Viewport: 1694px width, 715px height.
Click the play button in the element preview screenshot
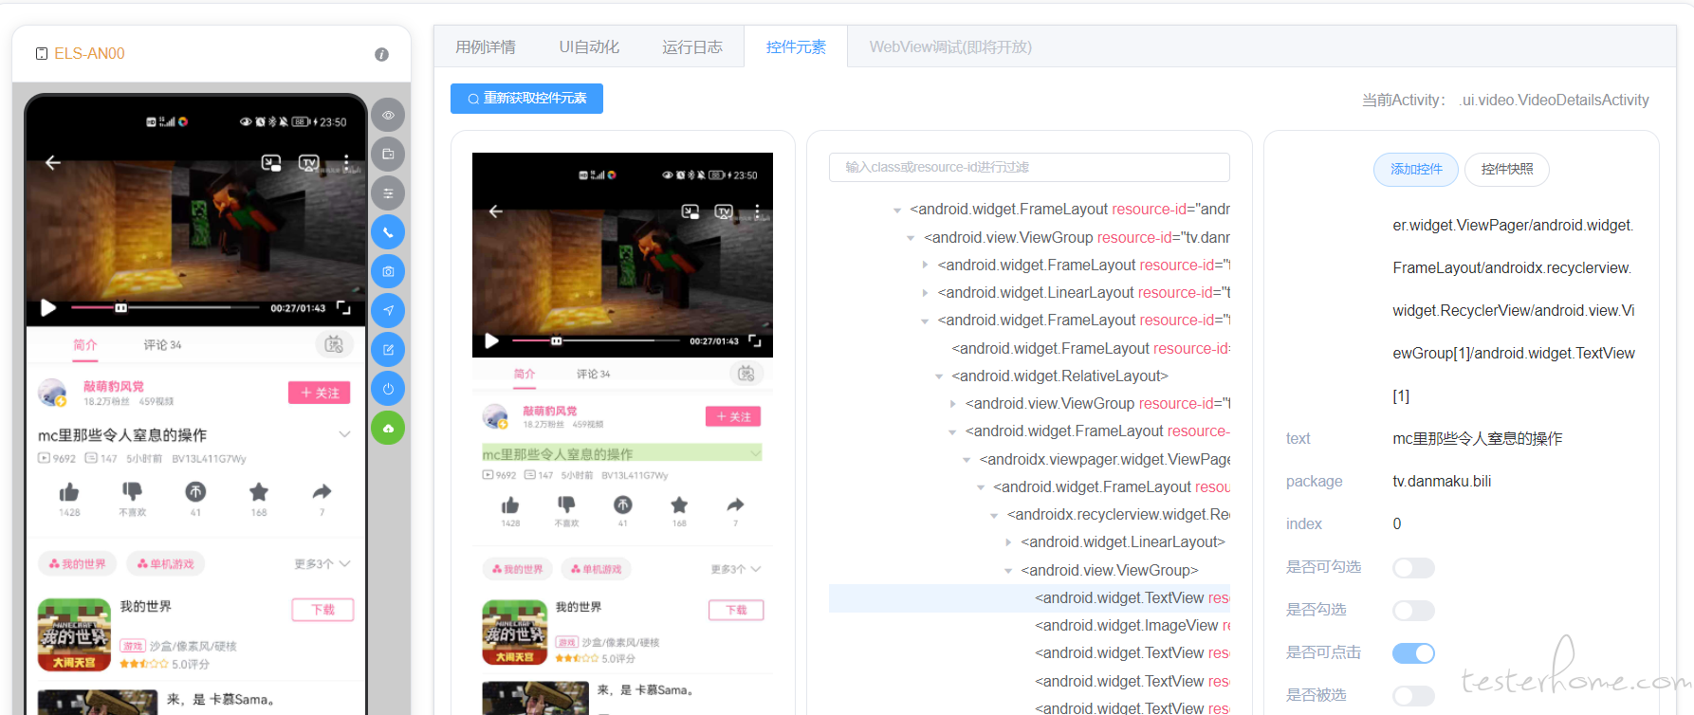click(x=491, y=340)
